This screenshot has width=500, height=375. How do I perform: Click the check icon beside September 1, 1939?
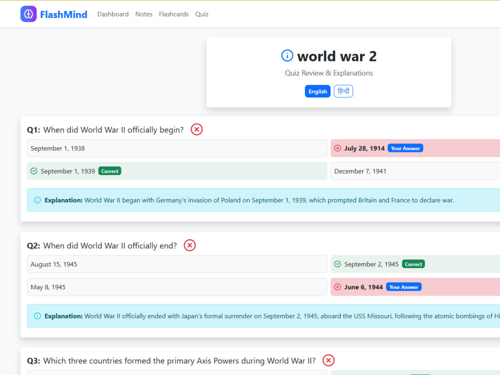point(34,171)
